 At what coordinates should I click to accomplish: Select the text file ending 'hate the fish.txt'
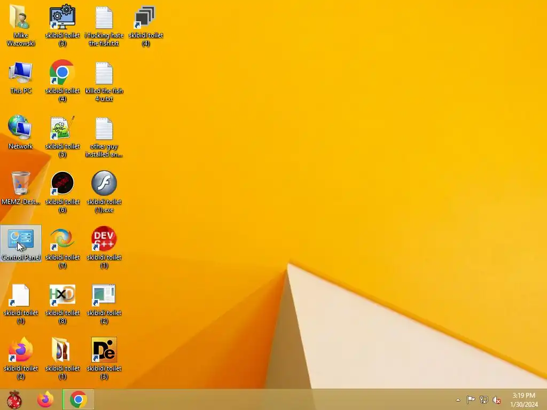coord(104,26)
